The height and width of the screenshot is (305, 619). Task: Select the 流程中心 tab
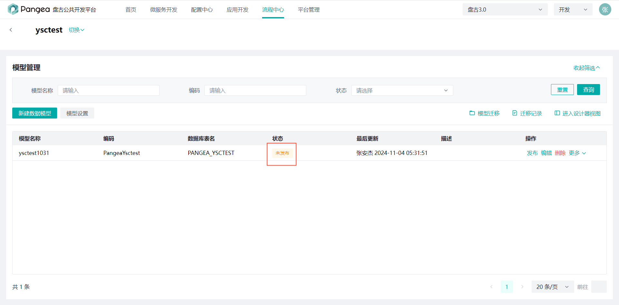[273, 10]
